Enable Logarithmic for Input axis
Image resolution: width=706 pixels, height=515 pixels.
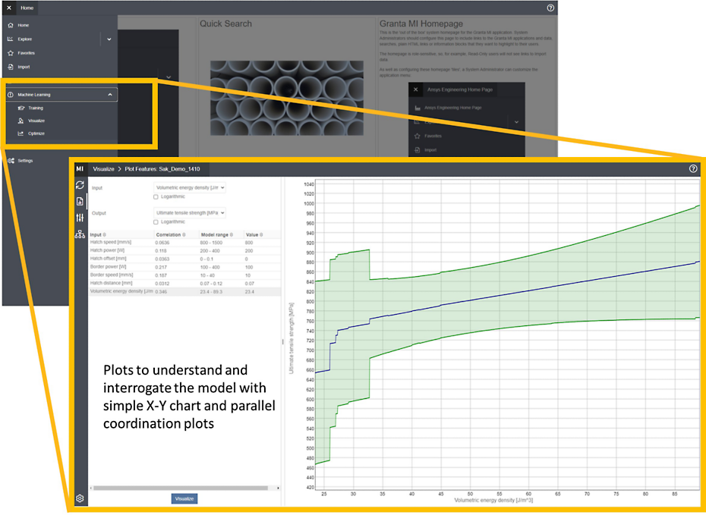(x=156, y=197)
